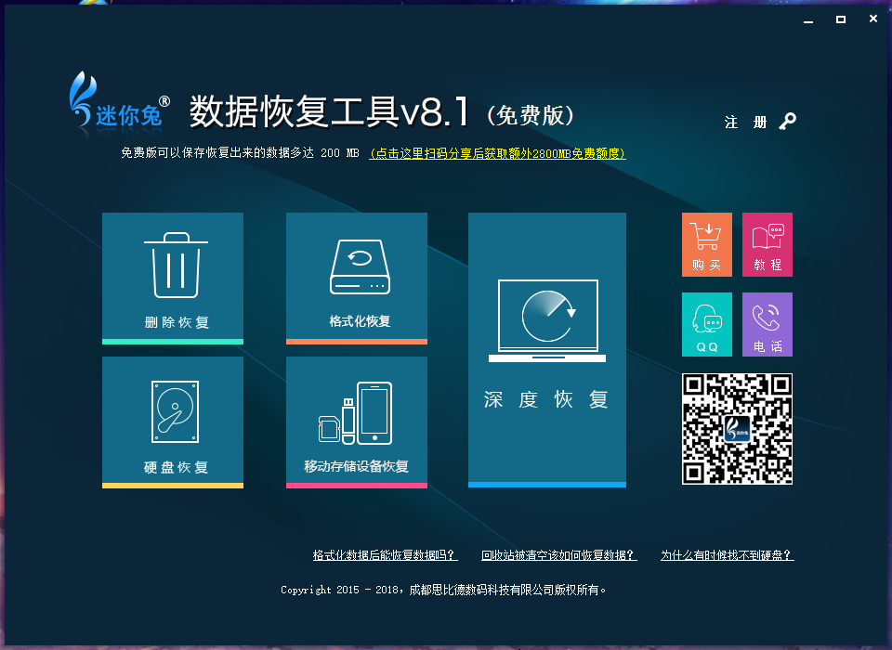Open link about hard disk not found
Image resolution: width=892 pixels, height=650 pixels.
(727, 555)
